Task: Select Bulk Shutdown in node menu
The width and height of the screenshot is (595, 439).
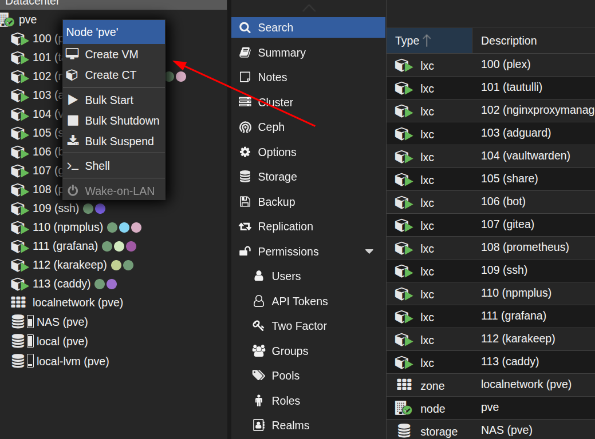Action: (x=122, y=121)
